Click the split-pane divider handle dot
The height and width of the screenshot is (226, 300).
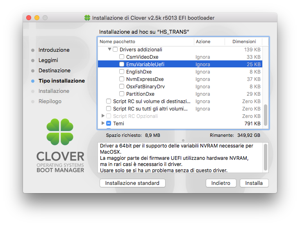tap(183, 140)
